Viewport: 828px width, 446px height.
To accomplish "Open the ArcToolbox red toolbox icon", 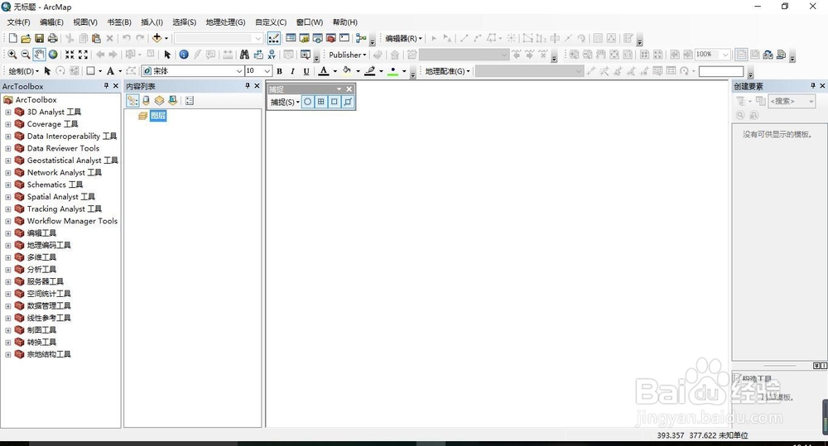I will pyautogui.click(x=331, y=38).
